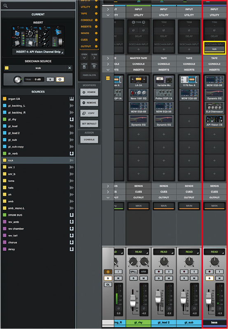Viewport: 228px width, 329px height.
Task: Click the bass channel fader
Action: (209, 298)
